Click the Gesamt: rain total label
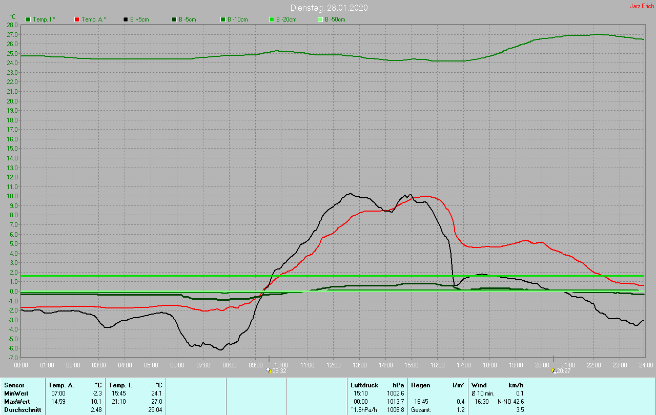This screenshot has width=656, height=415. point(421,409)
